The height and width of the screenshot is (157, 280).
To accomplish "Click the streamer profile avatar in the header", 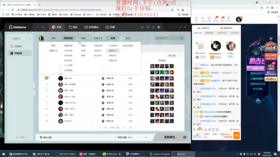I will coord(239,19).
